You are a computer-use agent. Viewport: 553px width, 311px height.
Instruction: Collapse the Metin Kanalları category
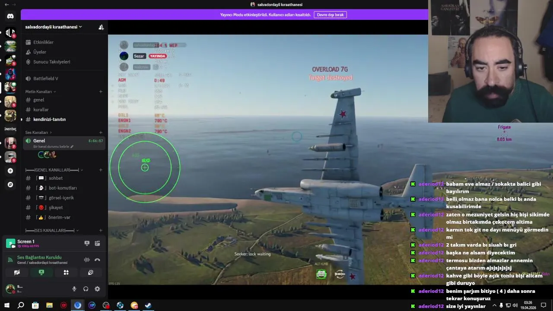coord(40,92)
